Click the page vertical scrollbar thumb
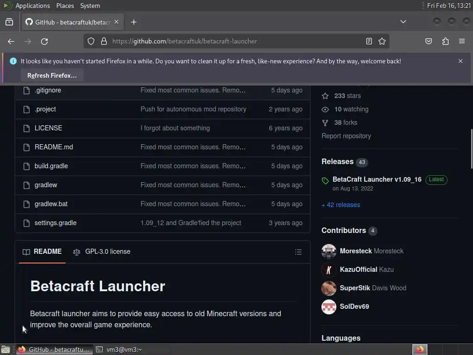Viewport: 473px width, 355px height. pos(471,149)
